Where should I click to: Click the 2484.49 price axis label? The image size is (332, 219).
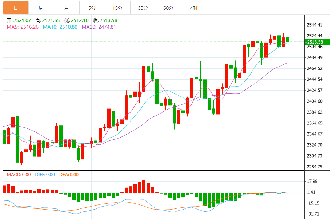click(x=315, y=57)
